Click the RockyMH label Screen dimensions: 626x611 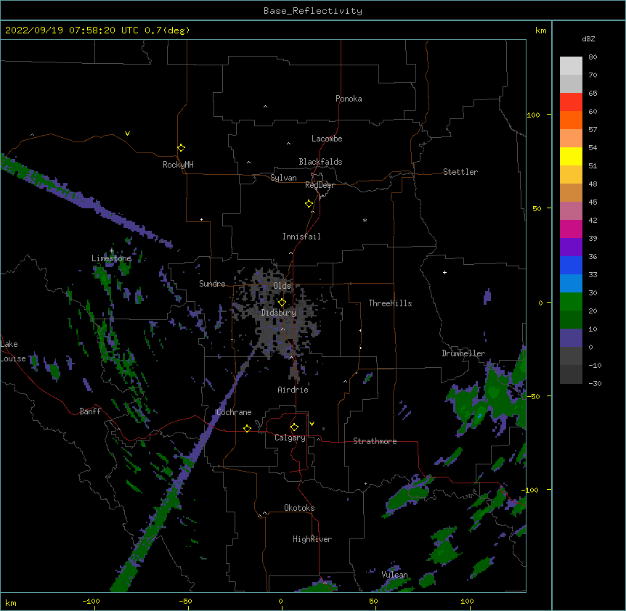(x=178, y=165)
